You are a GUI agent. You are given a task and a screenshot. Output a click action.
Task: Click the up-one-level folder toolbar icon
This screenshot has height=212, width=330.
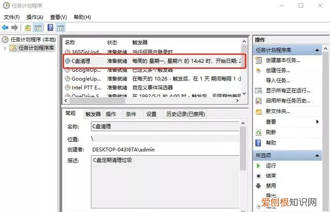click(28, 27)
